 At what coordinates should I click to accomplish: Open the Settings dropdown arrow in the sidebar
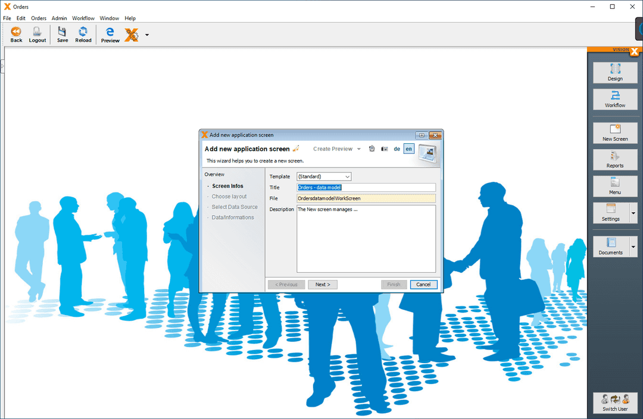point(632,213)
